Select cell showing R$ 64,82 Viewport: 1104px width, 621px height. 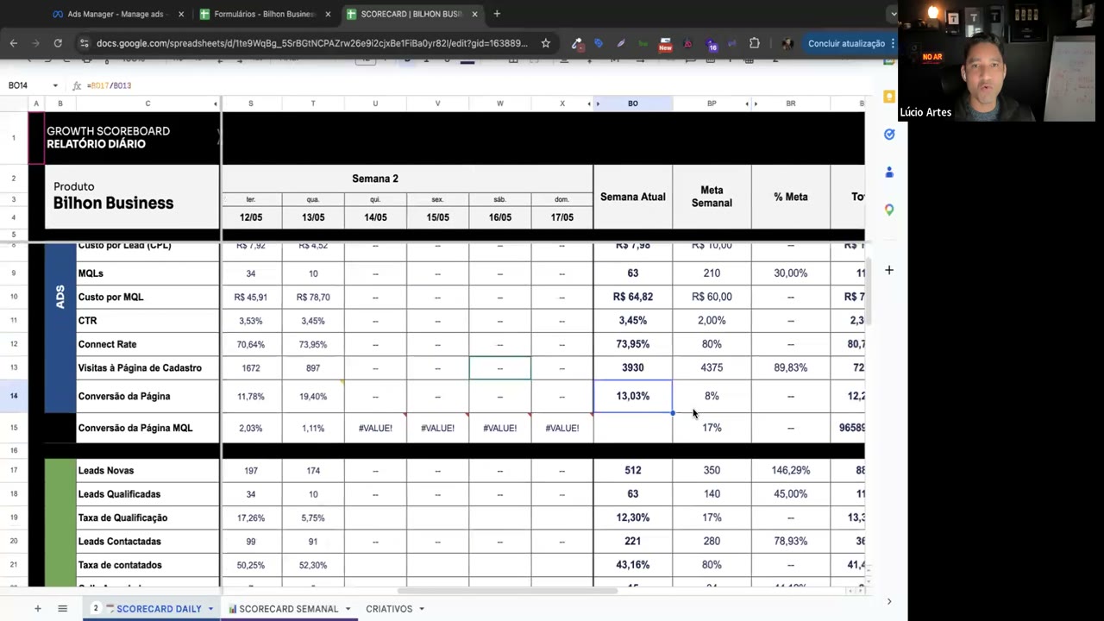pos(633,297)
